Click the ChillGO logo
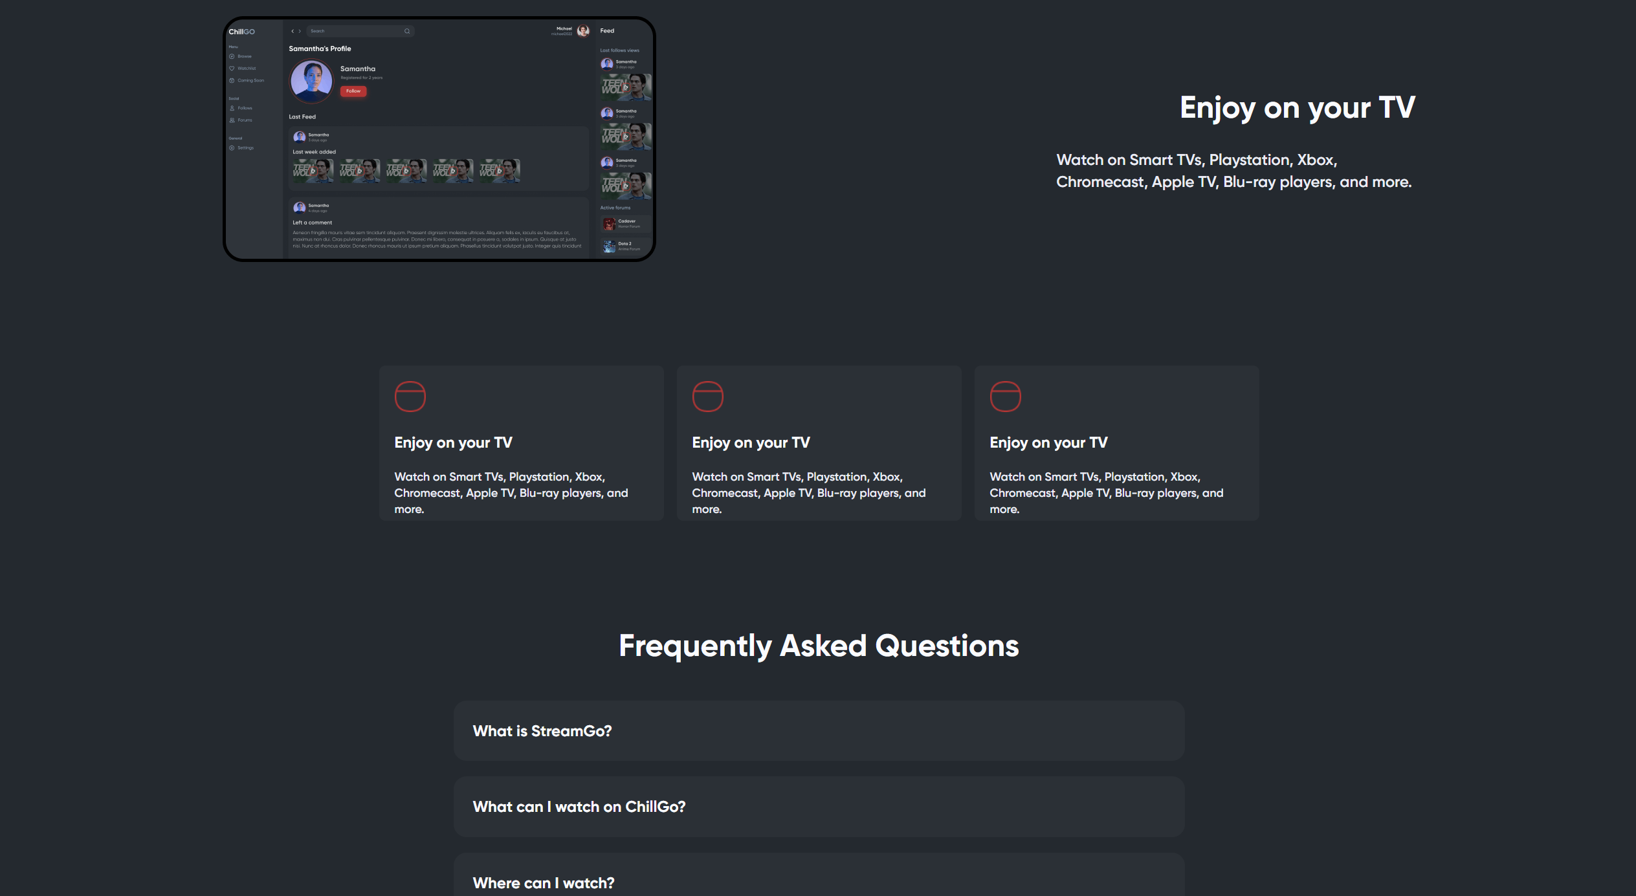Image resolution: width=1636 pixels, height=896 pixels. coord(241,32)
